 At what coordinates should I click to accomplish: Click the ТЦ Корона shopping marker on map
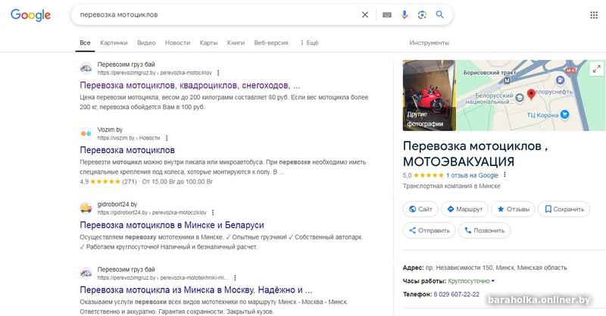point(564,114)
